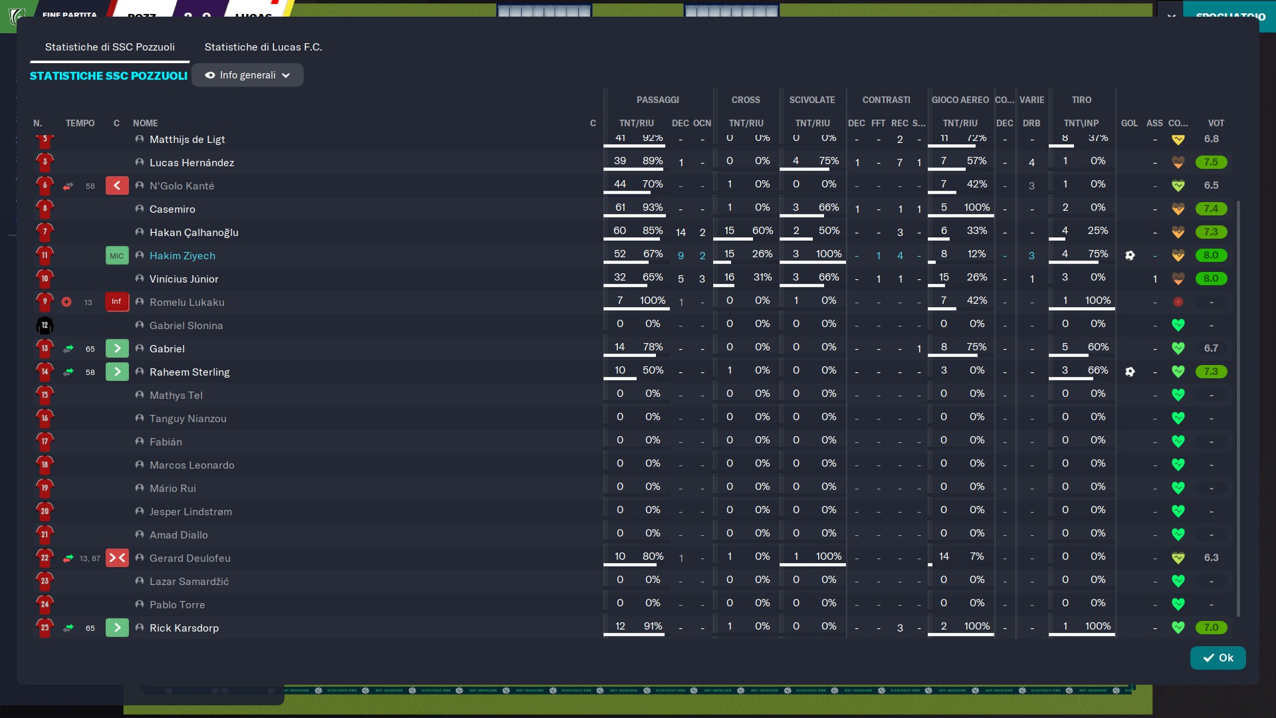This screenshot has width=1276, height=718.
Task: Click condition heart icon for Lucas Hernández
Action: [1178, 162]
